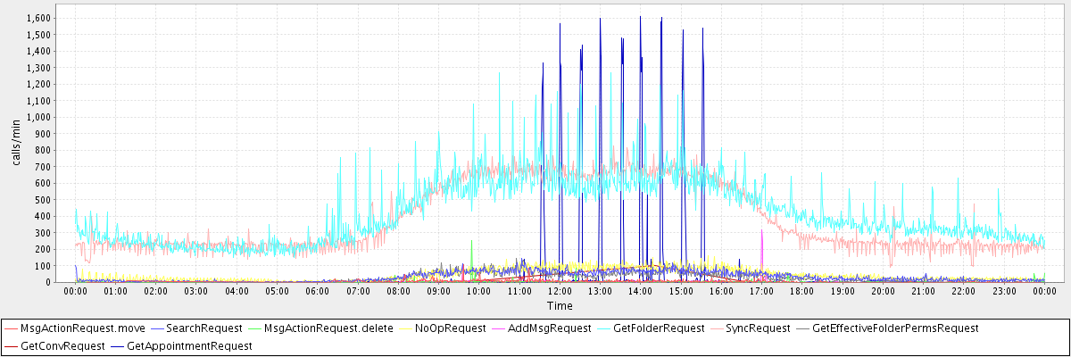Click the yellow line swatch beside NoOpRequest
Screen dimensions: 1071x357
coord(406,328)
